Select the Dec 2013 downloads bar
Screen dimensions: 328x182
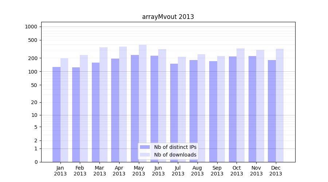pyautogui.click(x=280, y=105)
